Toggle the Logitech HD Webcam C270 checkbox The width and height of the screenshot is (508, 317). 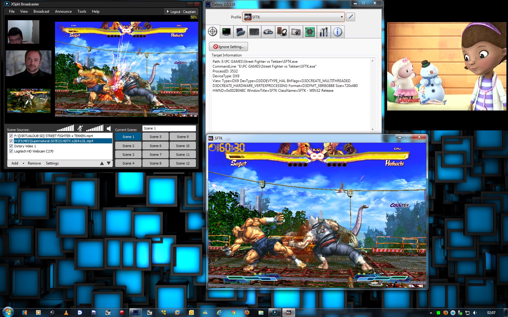(x=11, y=151)
